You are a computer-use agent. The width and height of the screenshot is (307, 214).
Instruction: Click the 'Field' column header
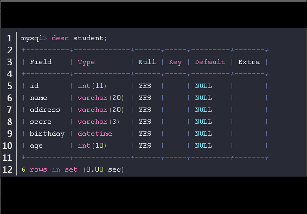pos(41,62)
